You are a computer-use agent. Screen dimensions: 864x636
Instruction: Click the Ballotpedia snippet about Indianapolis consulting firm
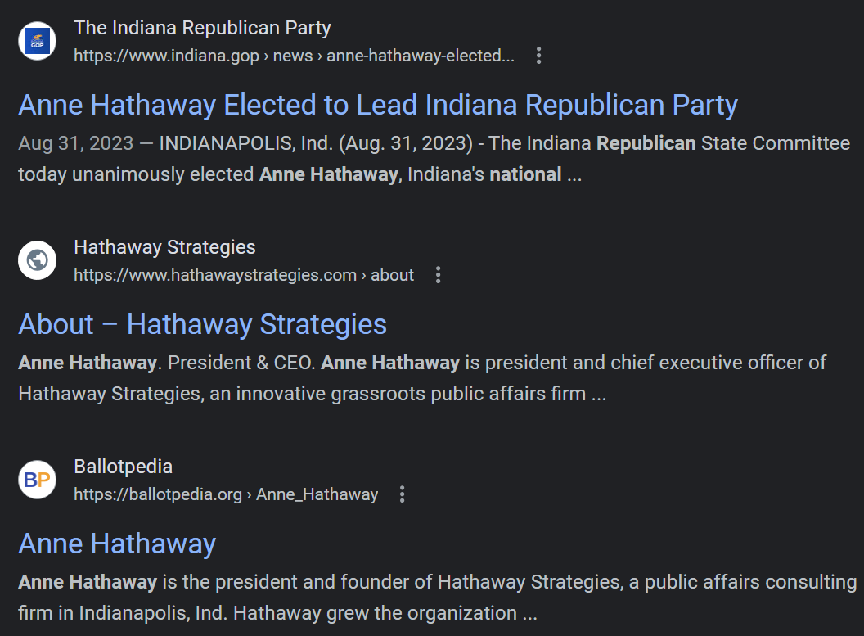pos(438,598)
